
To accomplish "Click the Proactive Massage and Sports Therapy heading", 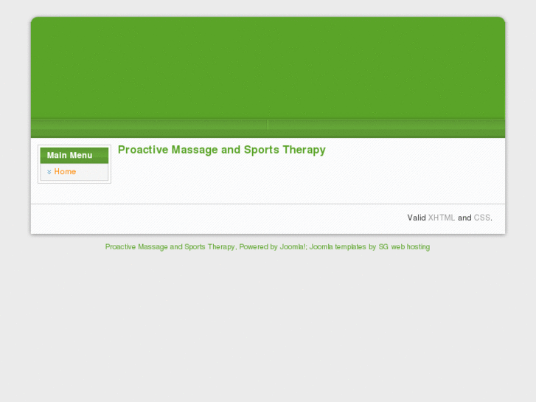I will 221,150.
